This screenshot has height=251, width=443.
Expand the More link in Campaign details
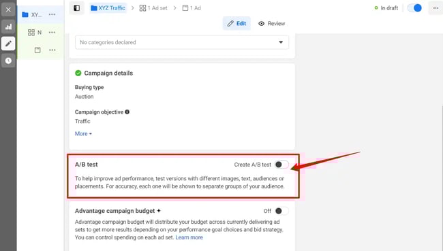pyautogui.click(x=83, y=134)
